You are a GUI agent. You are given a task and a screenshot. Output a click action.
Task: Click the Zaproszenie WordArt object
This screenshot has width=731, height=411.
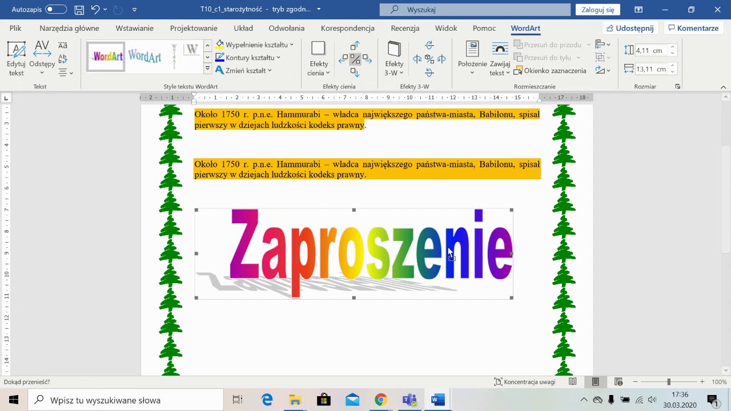click(354, 253)
